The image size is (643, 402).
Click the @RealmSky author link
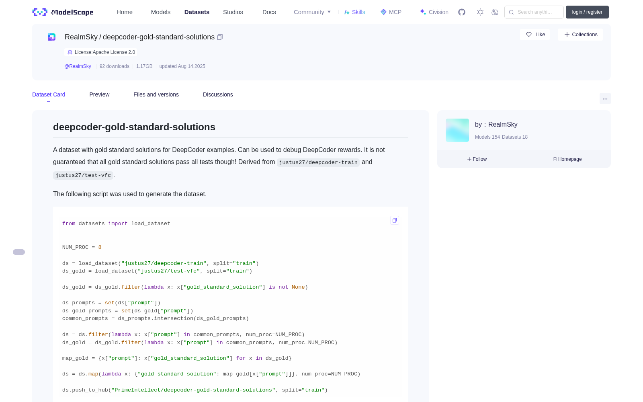pyautogui.click(x=78, y=66)
